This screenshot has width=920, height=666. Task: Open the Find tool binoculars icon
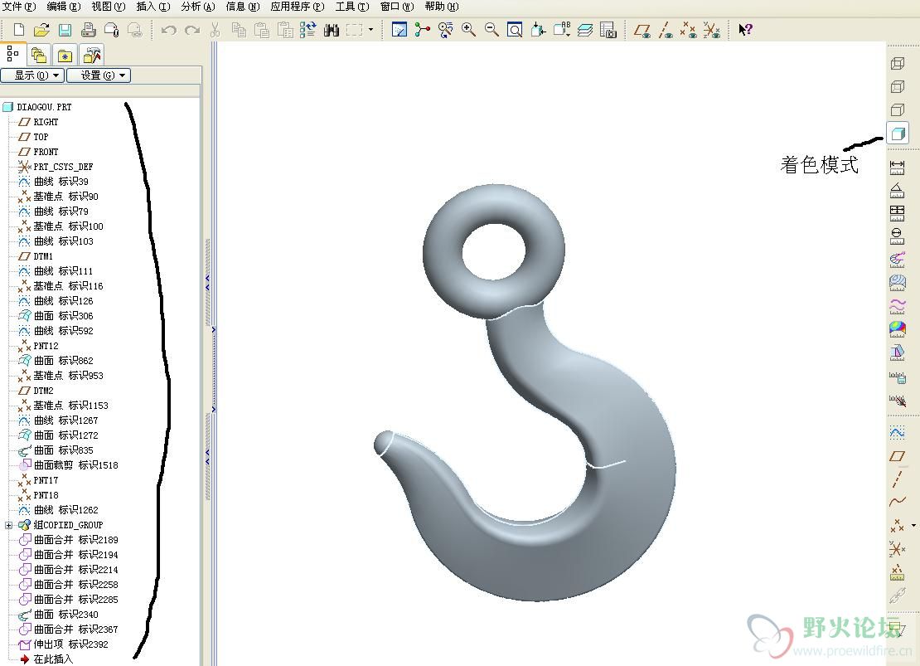(332, 29)
